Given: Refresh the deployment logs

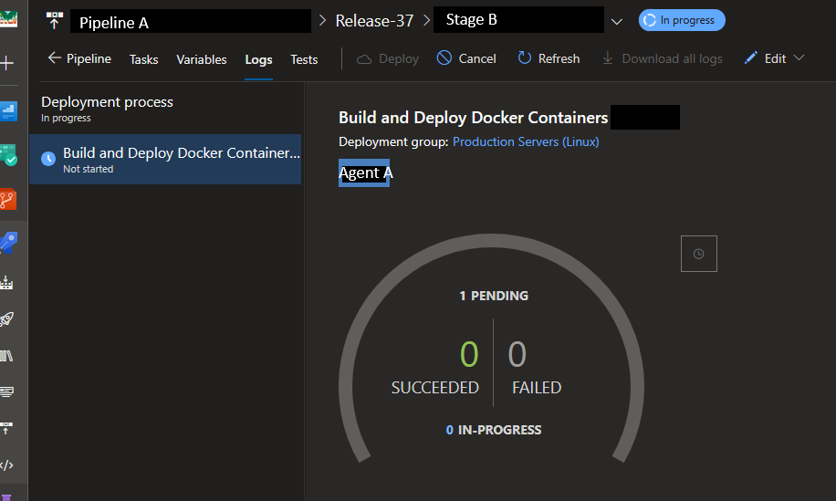Looking at the screenshot, I should point(549,58).
